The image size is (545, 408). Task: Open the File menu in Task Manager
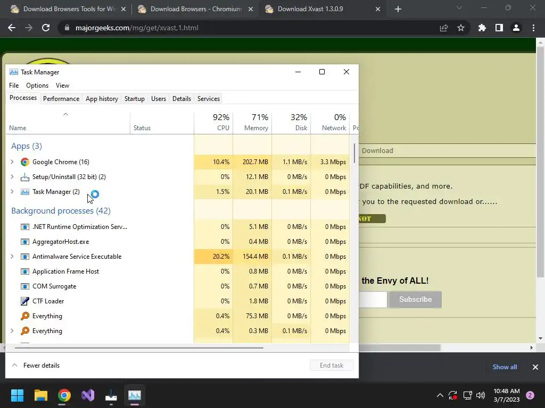(x=14, y=86)
